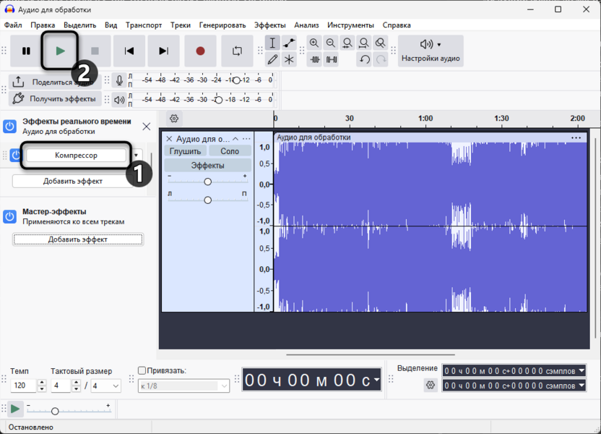Select the Envelope tool
The image size is (601, 434).
pyautogui.click(x=289, y=43)
